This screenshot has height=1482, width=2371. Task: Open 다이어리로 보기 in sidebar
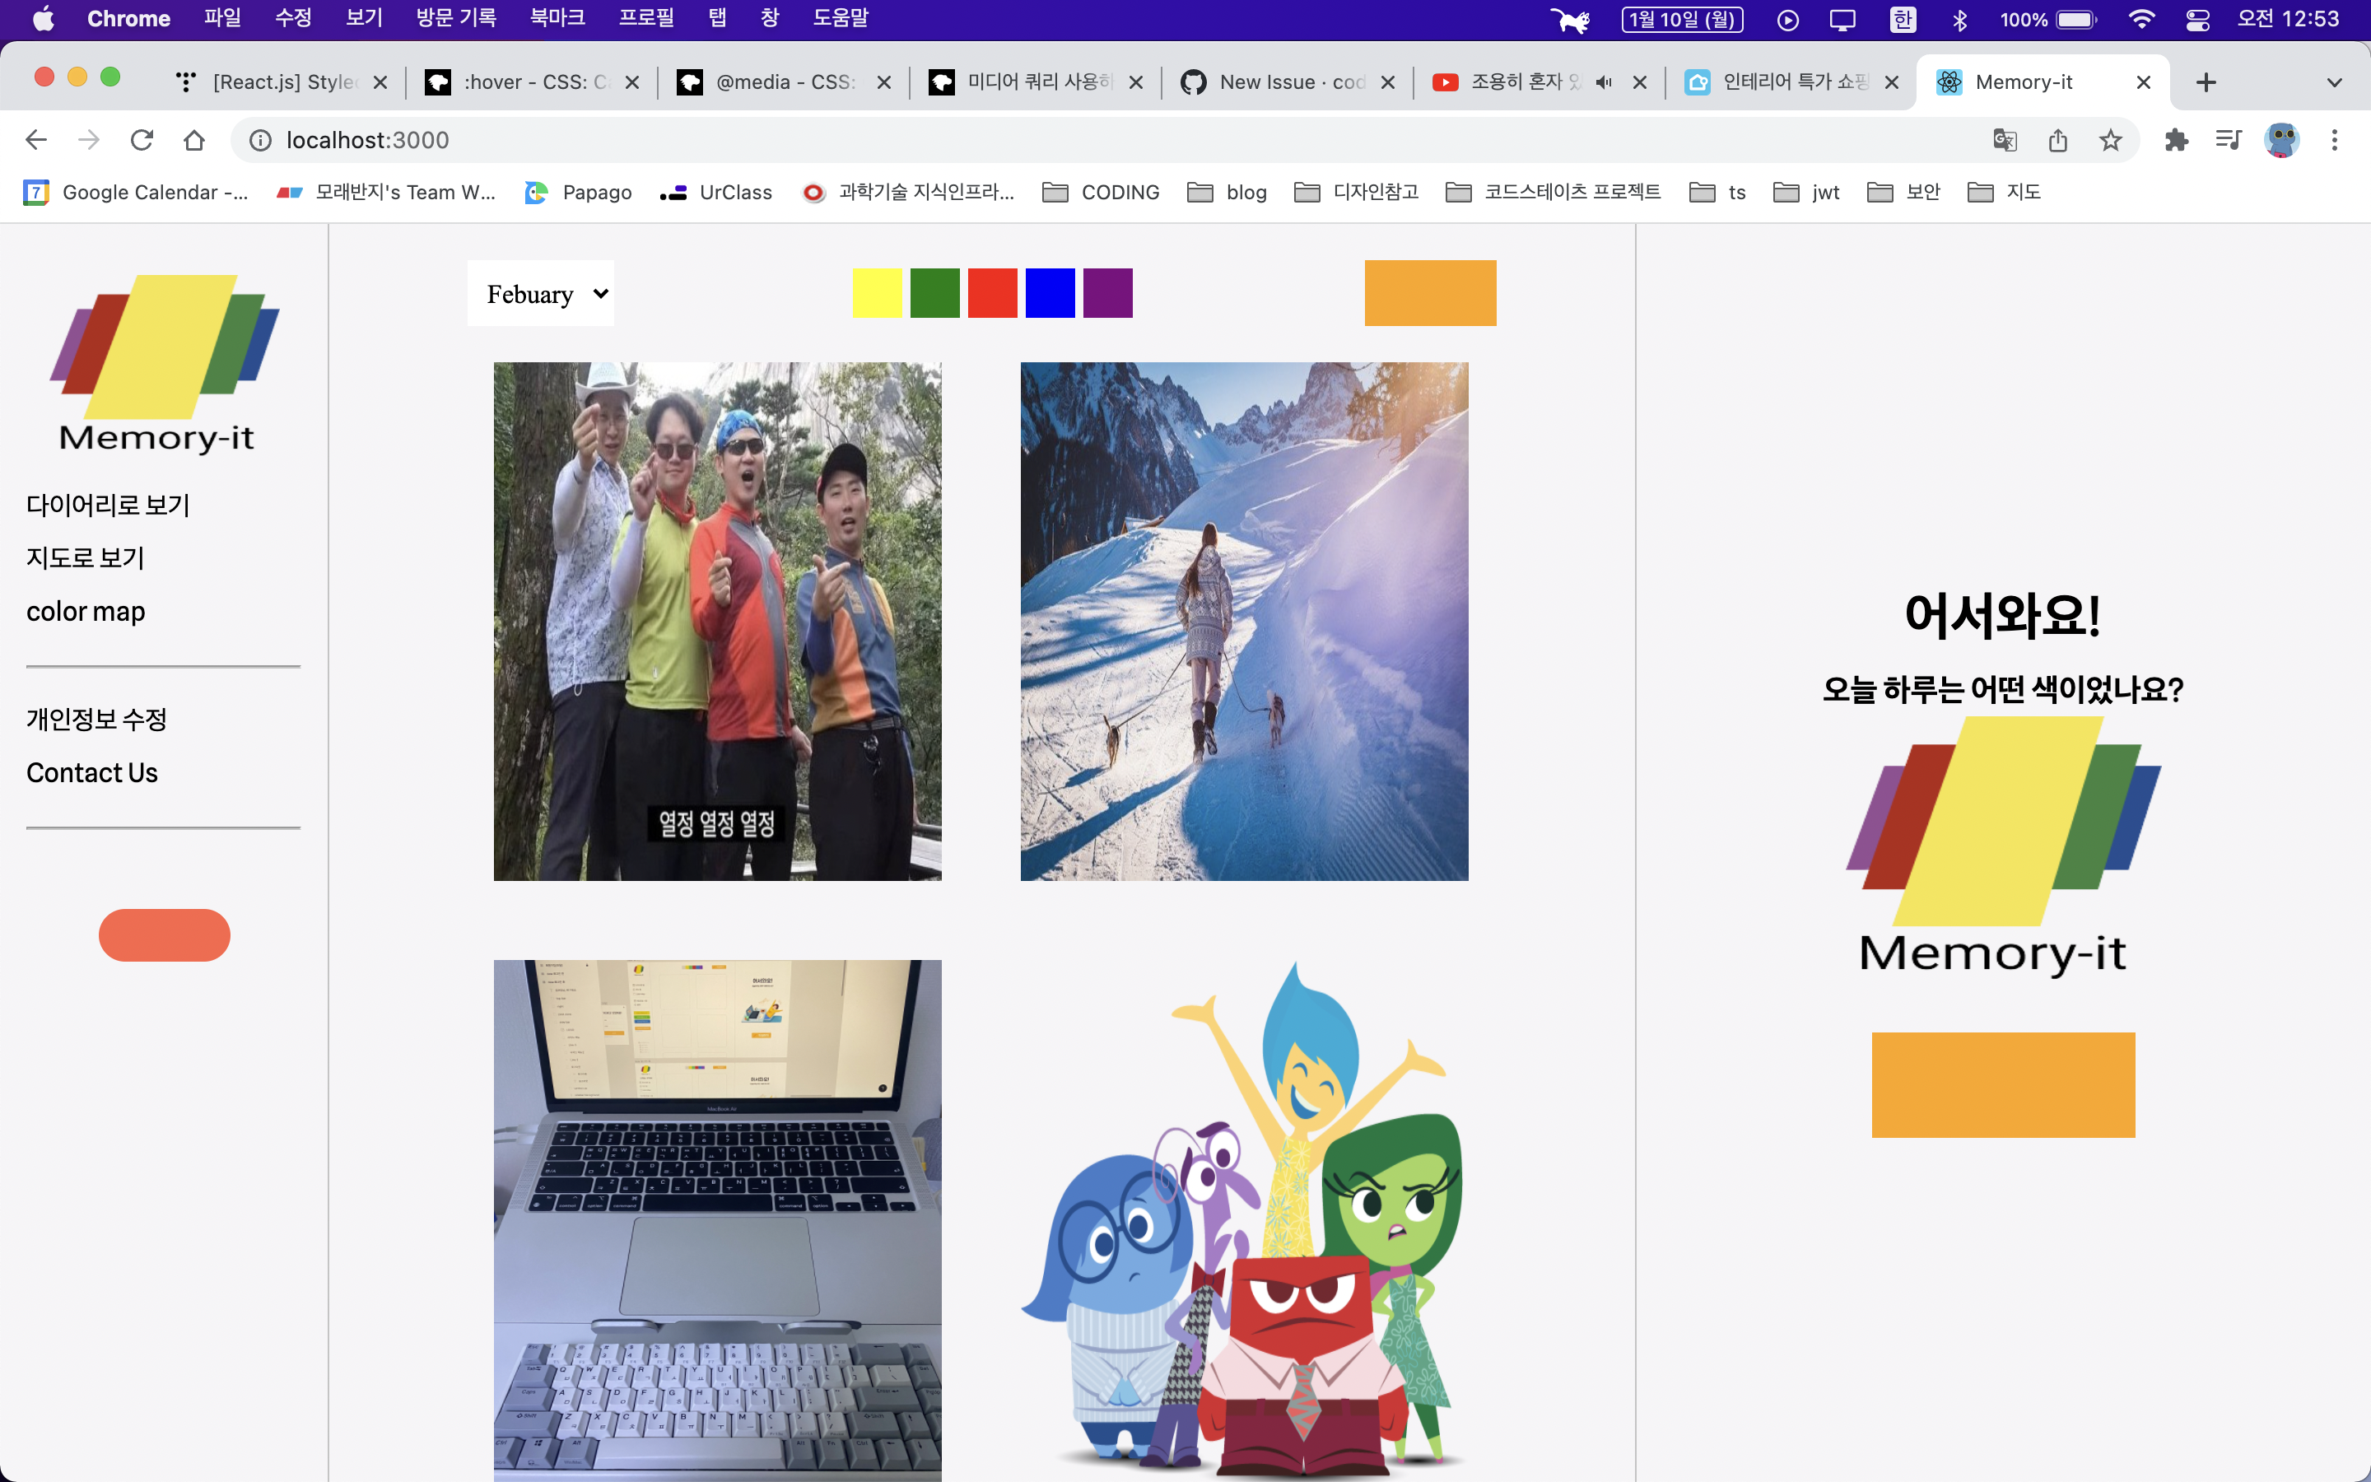point(108,505)
